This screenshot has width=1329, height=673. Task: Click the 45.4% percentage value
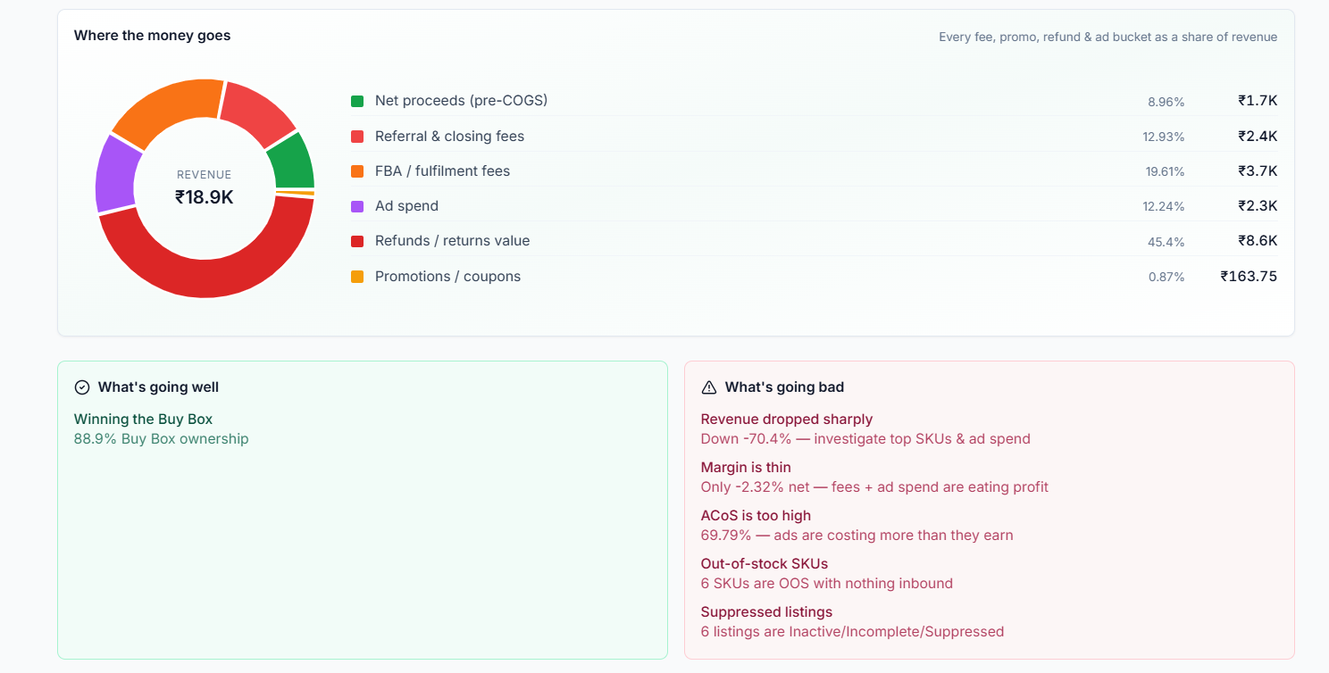click(x=1166, y=242)
